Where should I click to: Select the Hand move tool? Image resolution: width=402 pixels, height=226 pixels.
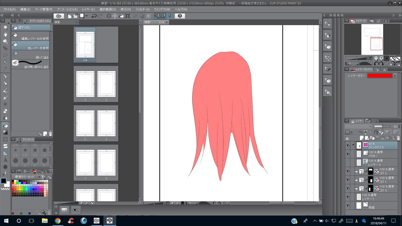pyautogui.click(x=5, y=34)
